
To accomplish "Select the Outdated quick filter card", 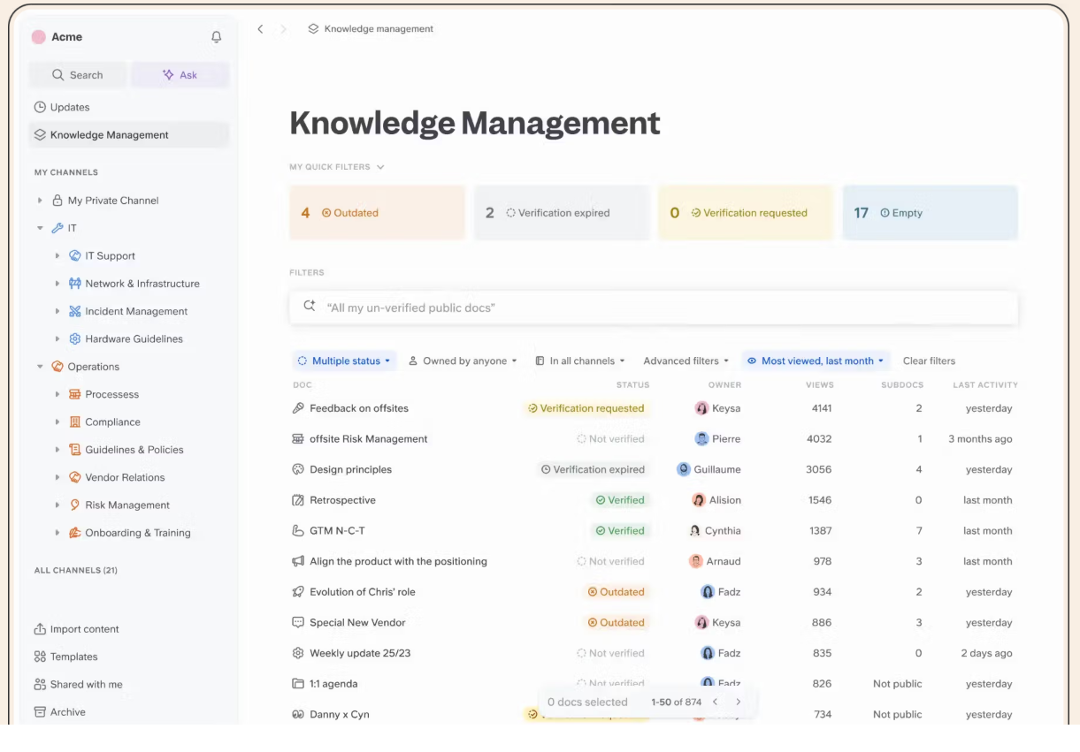I will [x=377, y=213].
